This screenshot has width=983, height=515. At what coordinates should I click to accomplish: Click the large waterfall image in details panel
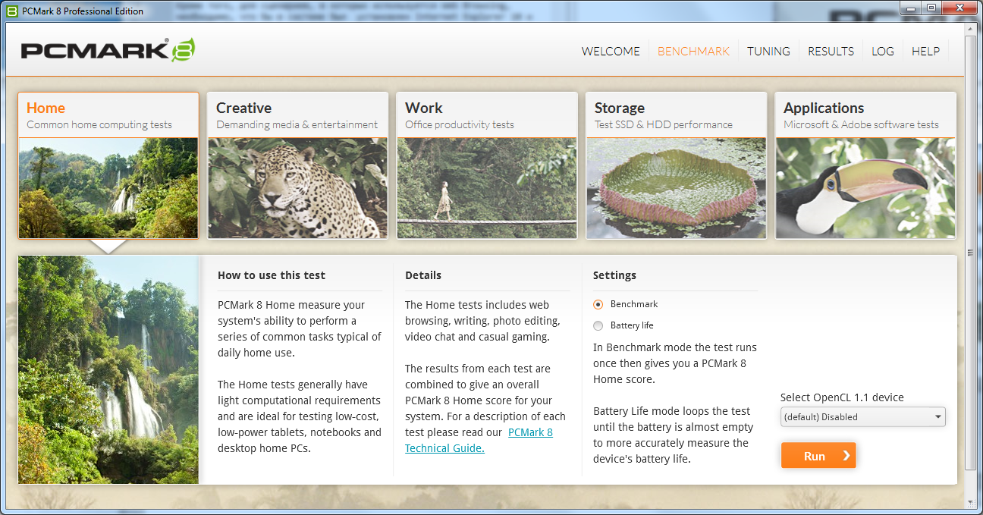(x=108, y=369)
